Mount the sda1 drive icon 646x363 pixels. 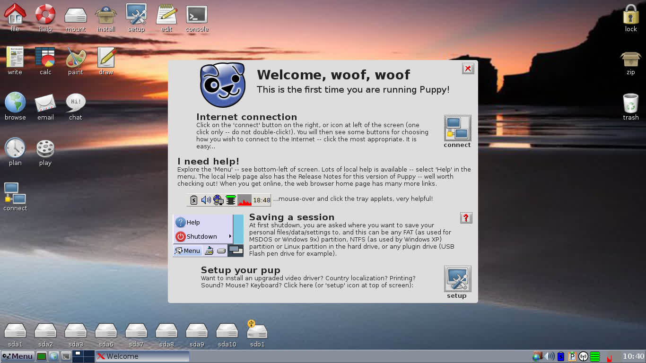coord(15,330)
